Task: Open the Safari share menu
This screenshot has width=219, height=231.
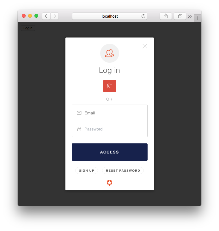Action: [166, 16]
